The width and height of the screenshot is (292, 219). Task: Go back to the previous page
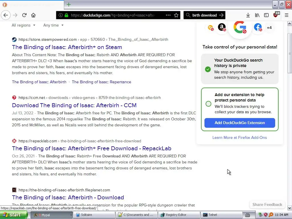tap(6, 15)
